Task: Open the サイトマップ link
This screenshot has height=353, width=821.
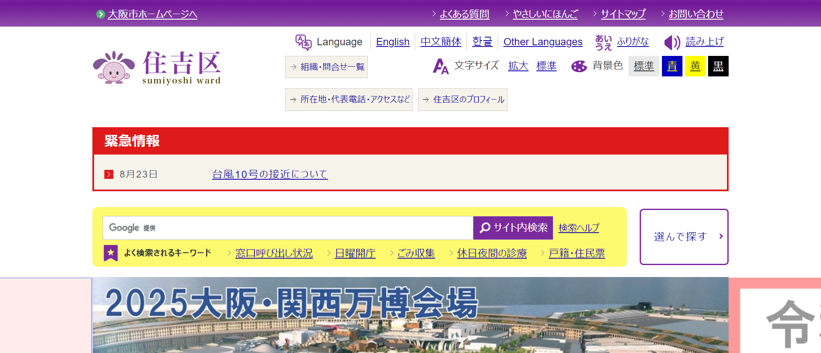Action: (x=623, y=14)
